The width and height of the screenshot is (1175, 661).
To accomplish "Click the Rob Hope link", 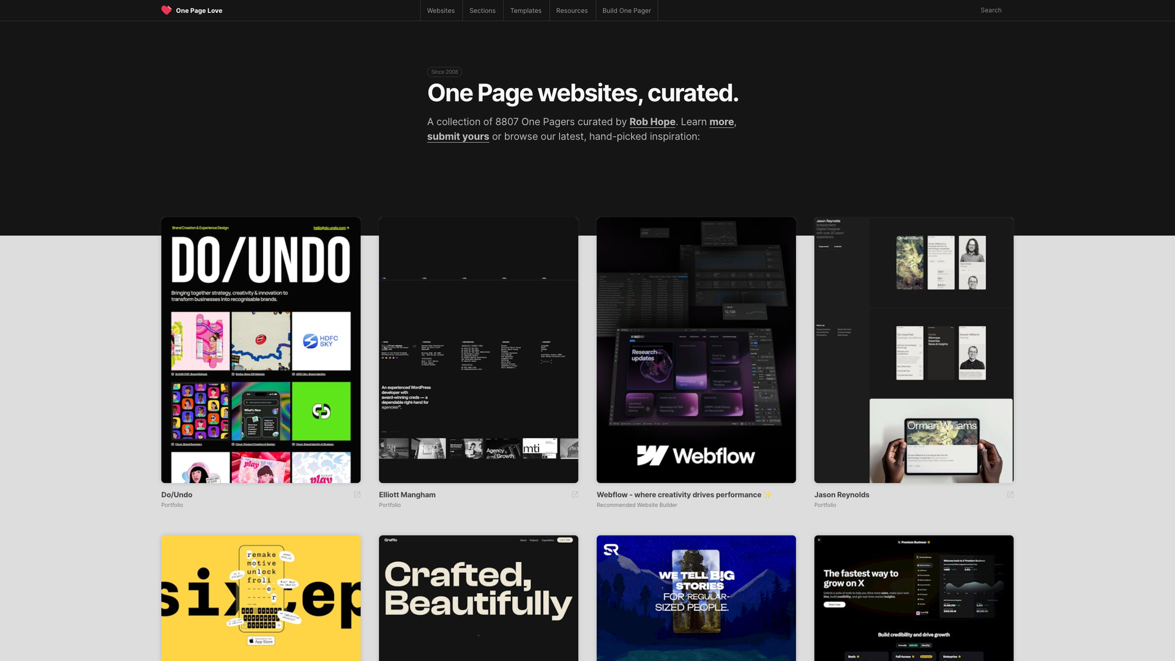I will coord(652,122).
